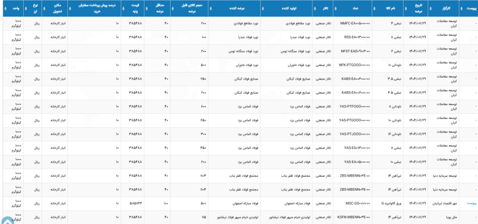Screen dimensions: 478x224
Task: Select symbol KABS-EA006000-00
Action: (356, 93)
